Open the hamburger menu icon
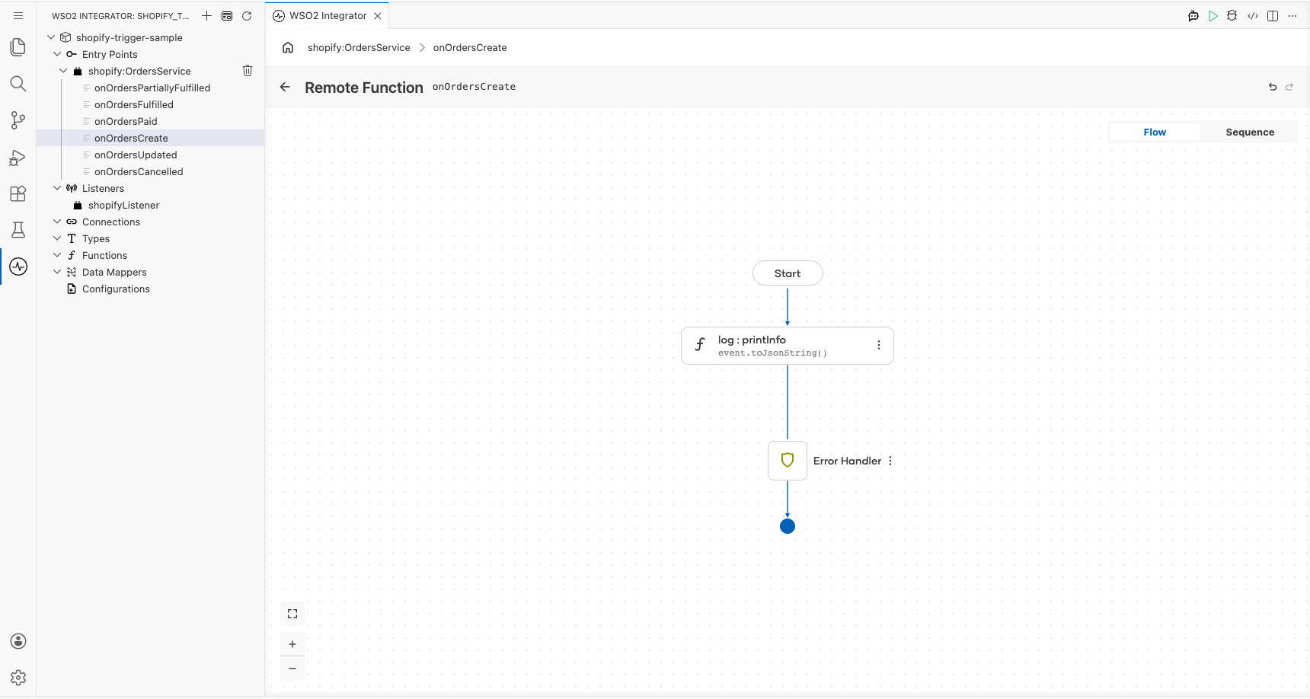 pyautogui.click(x=18, y=15)
